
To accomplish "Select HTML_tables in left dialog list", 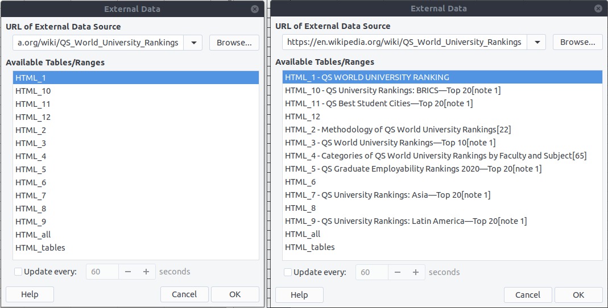I will [136, 248].
